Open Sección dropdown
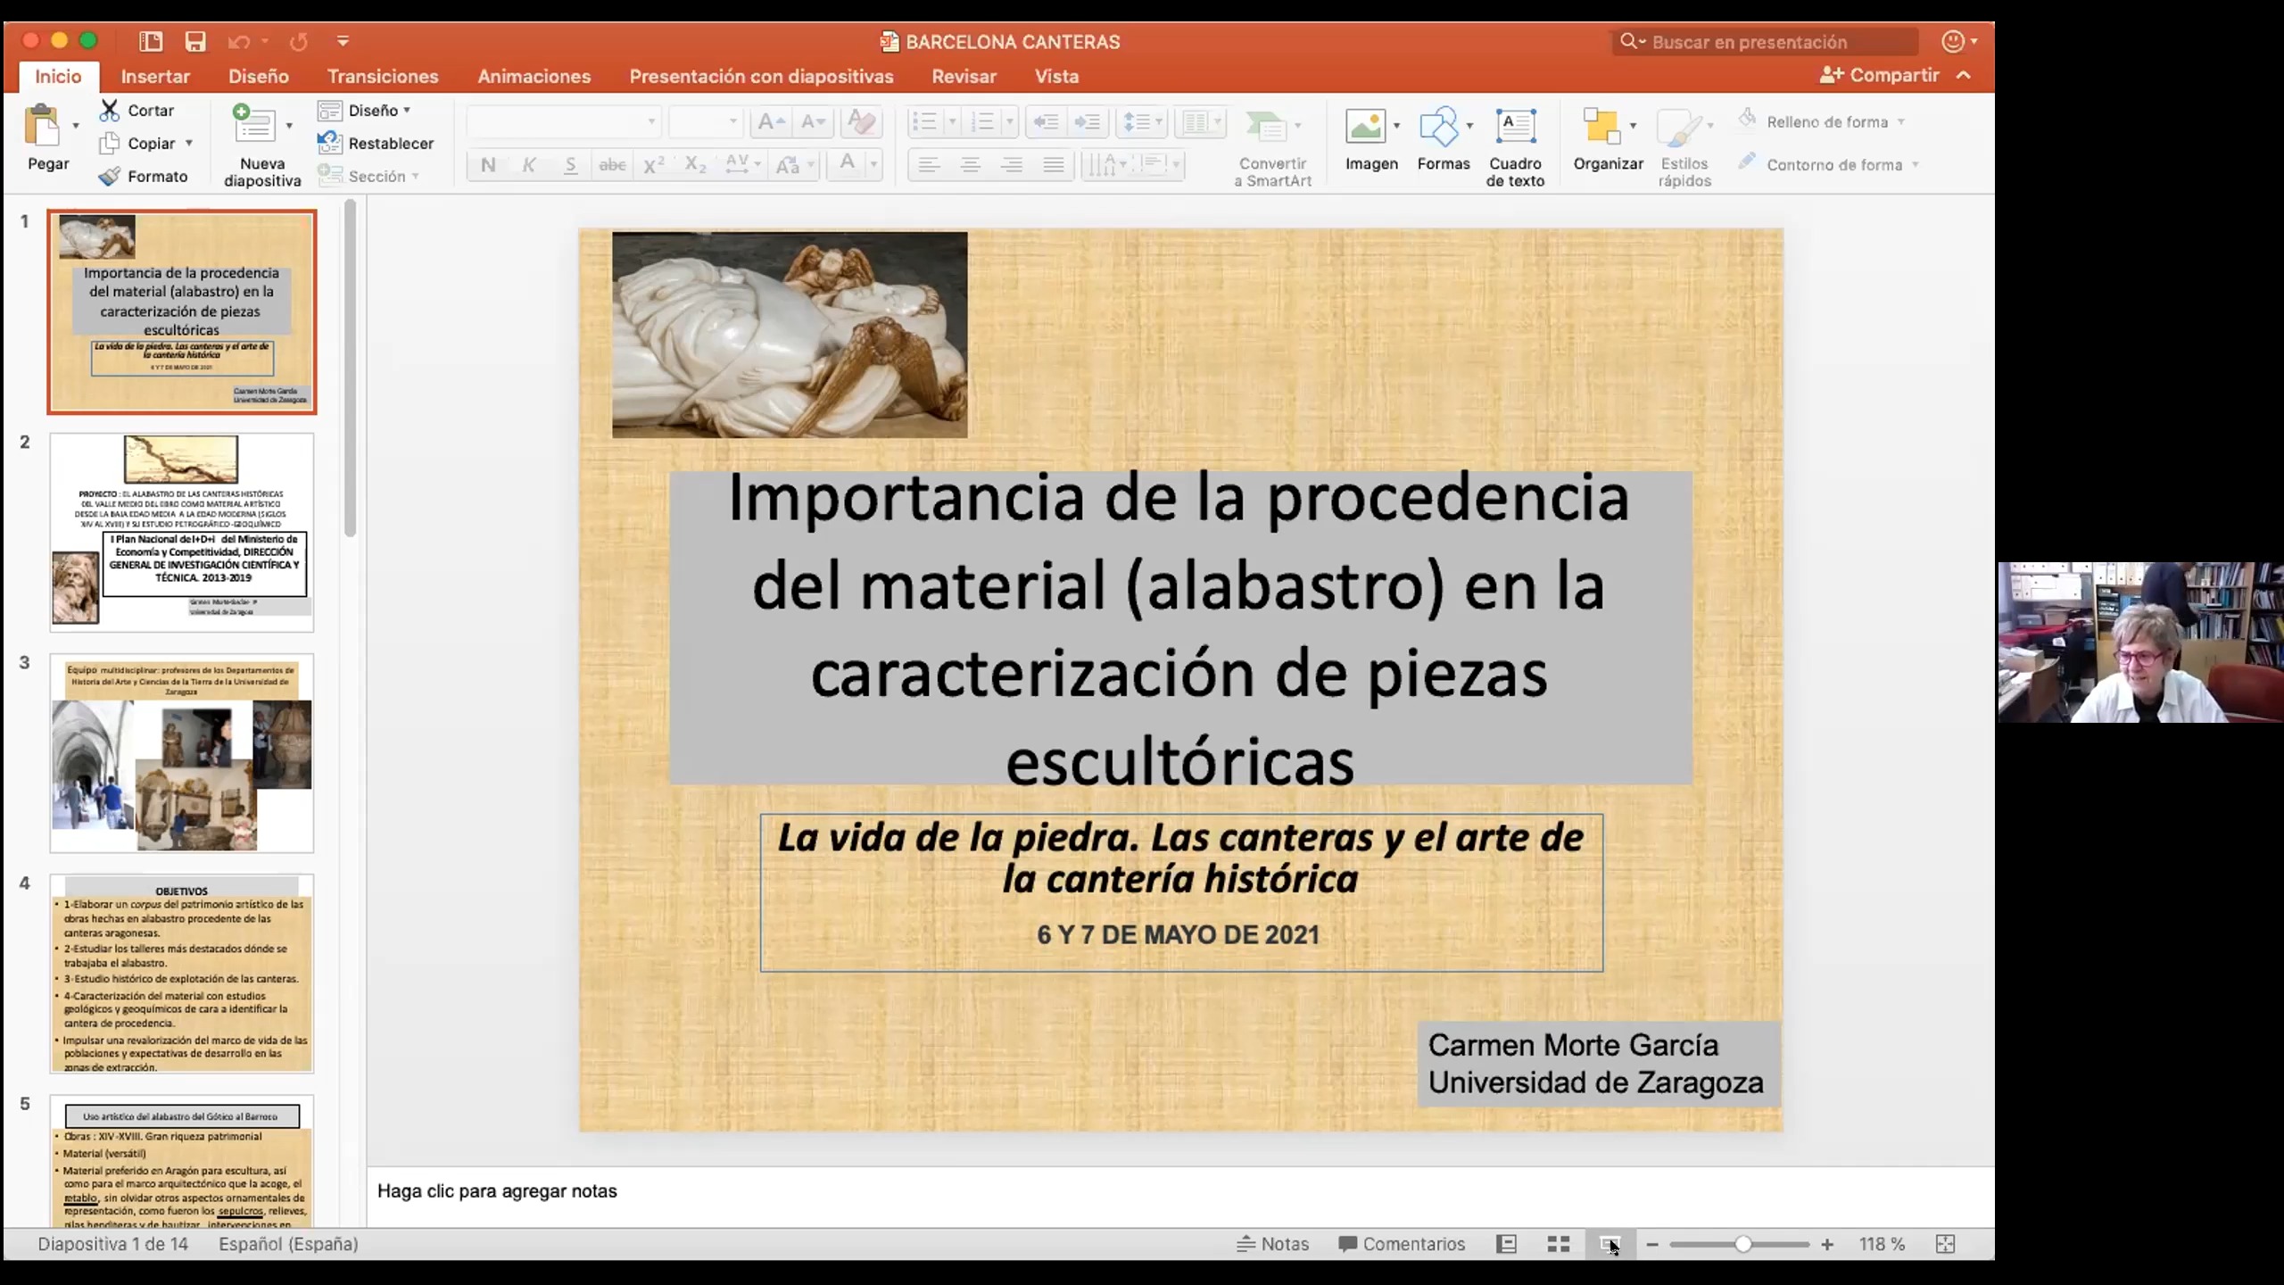The width and height of the screenshot is (2284, 1285). point(368,176)
